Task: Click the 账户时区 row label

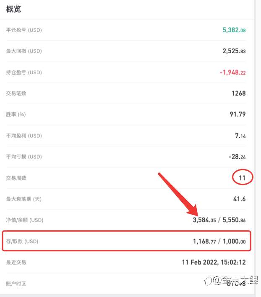Action: (x=16, y=284)
